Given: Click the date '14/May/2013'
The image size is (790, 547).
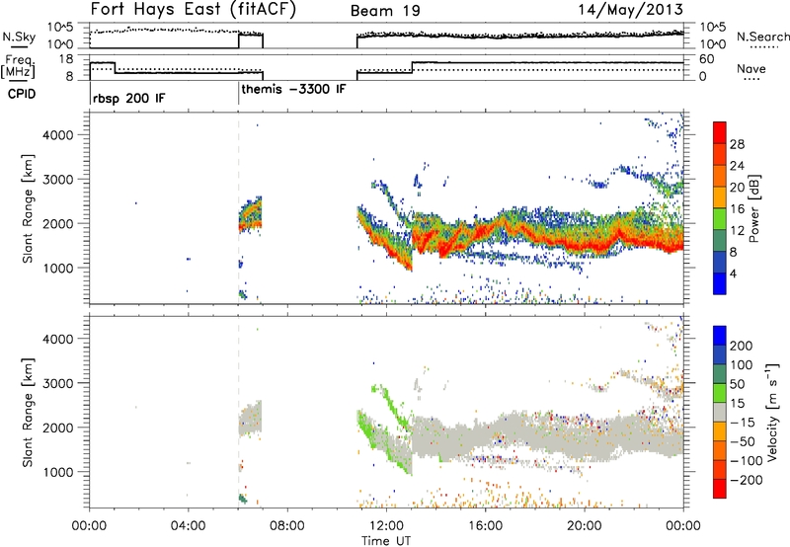Looking at the screenshot, I should click(631, 9).
